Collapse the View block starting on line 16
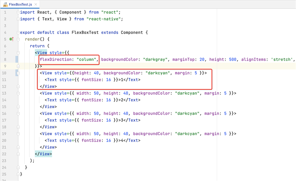296x181 pixels. click(x=18, y=114)
